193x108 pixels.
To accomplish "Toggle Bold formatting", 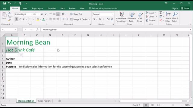I will (x=16, y=19).
